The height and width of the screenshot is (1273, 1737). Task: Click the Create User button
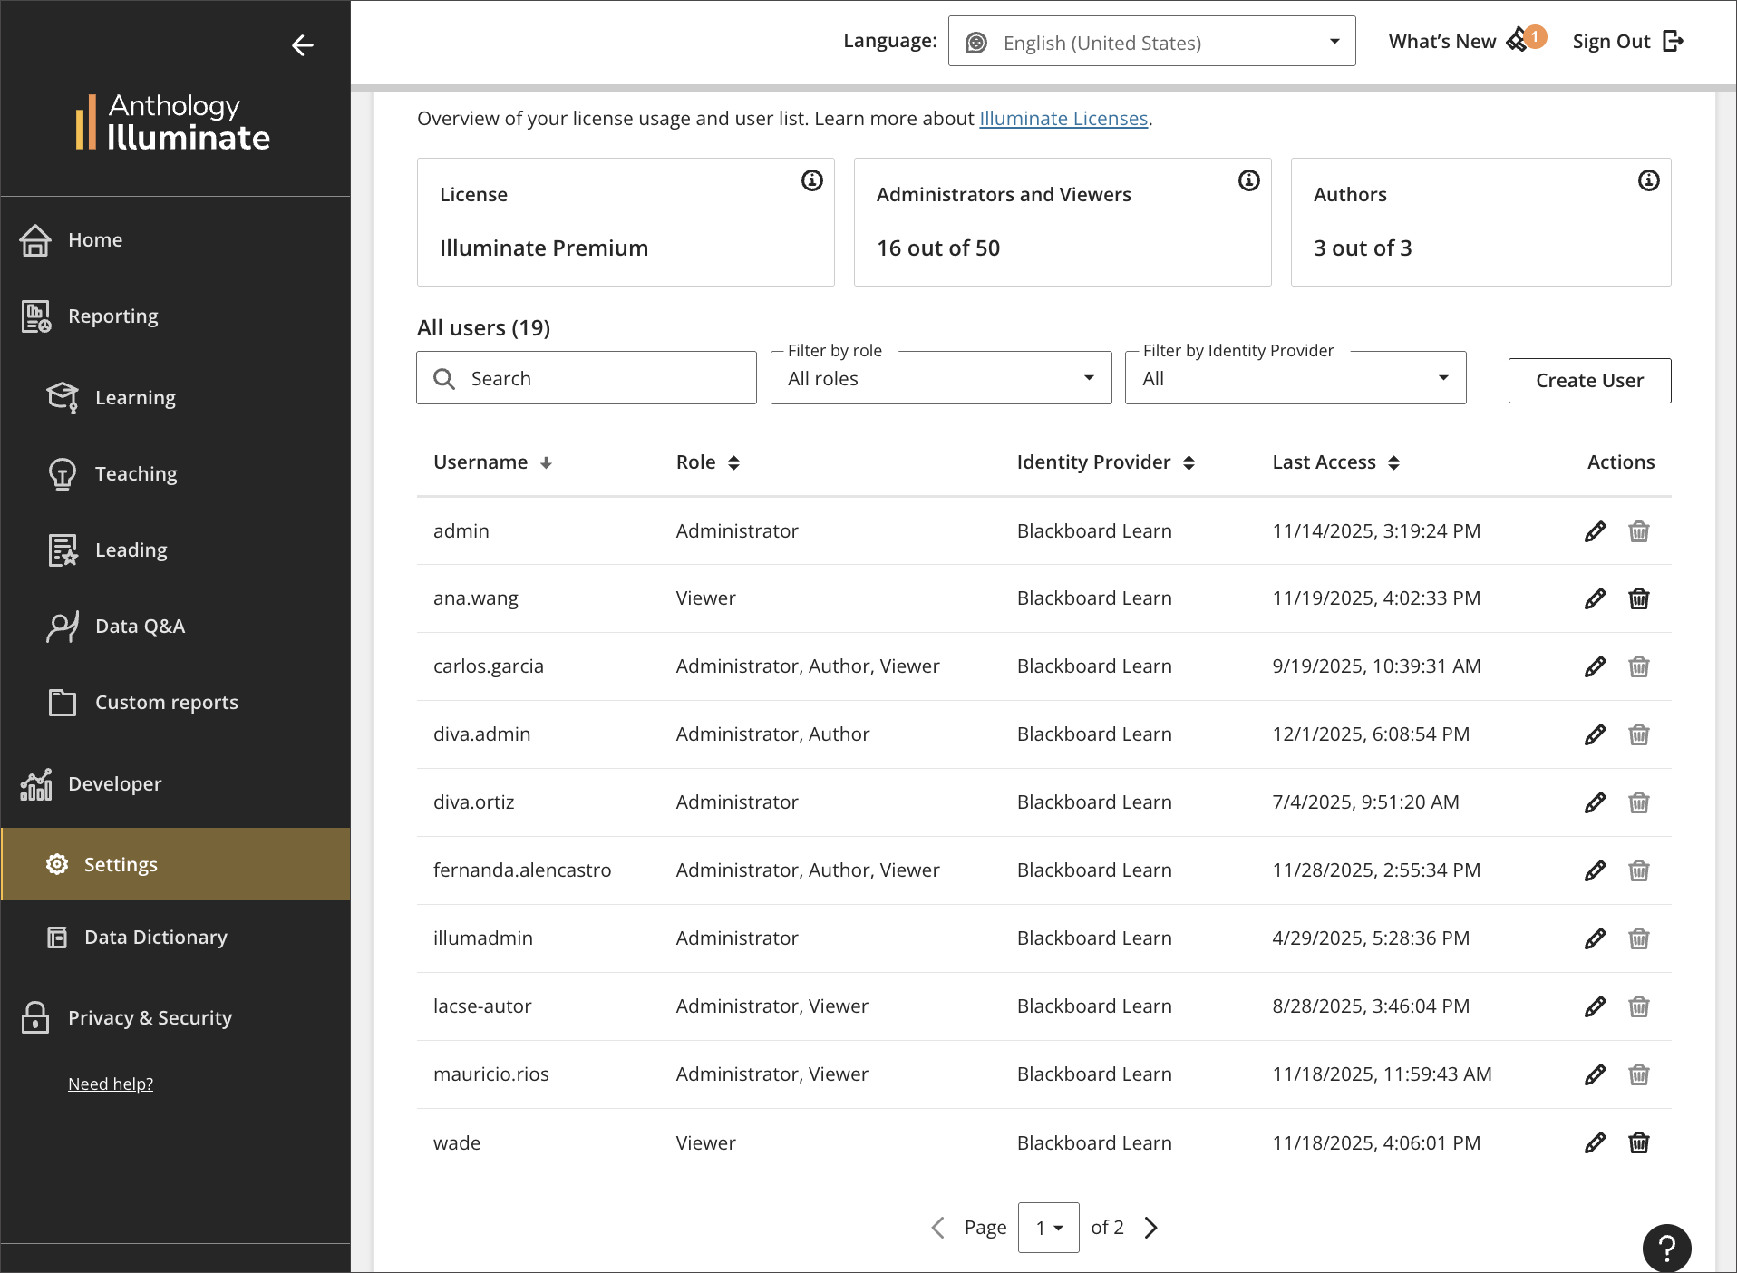coord(1588,380)
